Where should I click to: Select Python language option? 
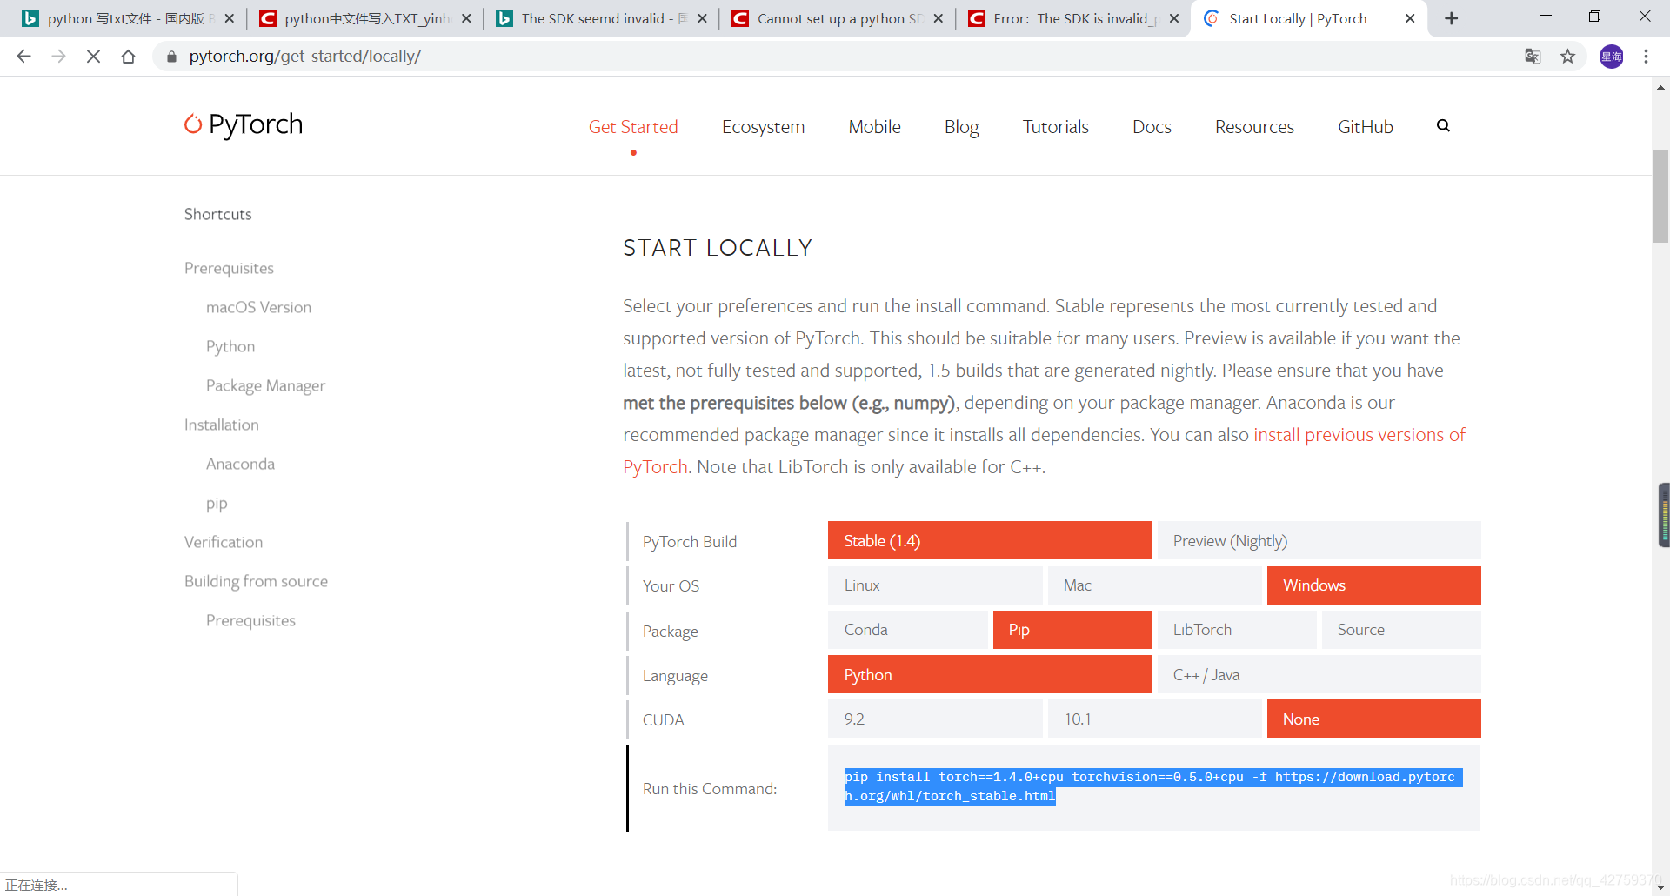990,674
